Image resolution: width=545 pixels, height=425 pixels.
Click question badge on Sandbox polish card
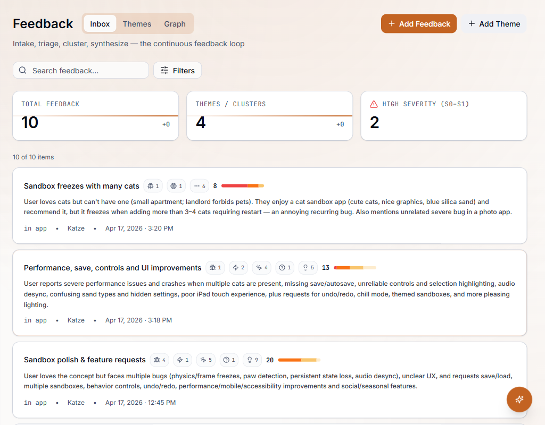click(229, 360)
